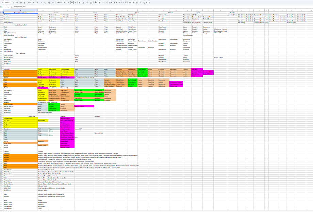This screenshot has width=313, height=212.
Task: Open the fill color picker
Action: tap(96, 2)
